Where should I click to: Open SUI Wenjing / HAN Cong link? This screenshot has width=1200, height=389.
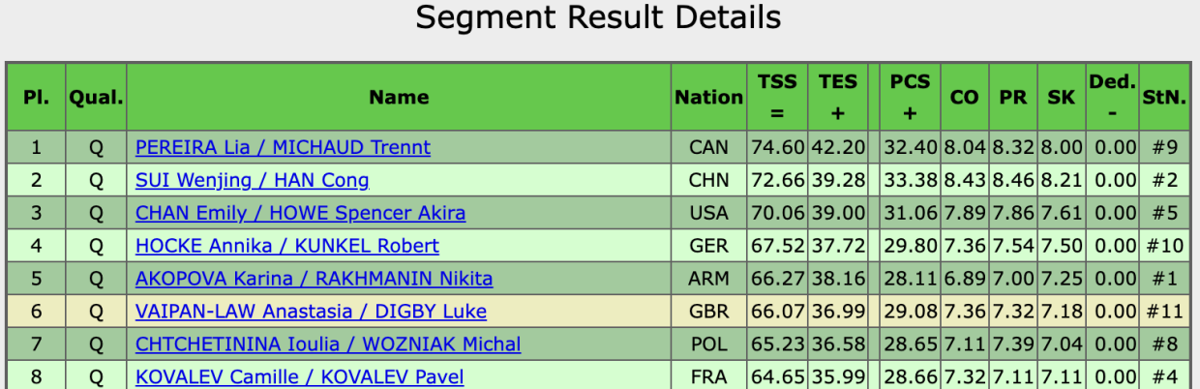point(252,180)
